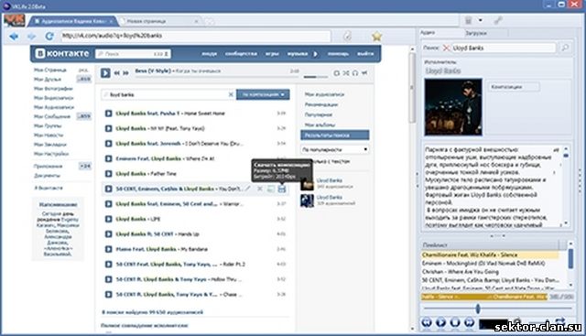Play Lloyd Banks – Home Sweet Home
586x336 pixels.
[108, 114]
